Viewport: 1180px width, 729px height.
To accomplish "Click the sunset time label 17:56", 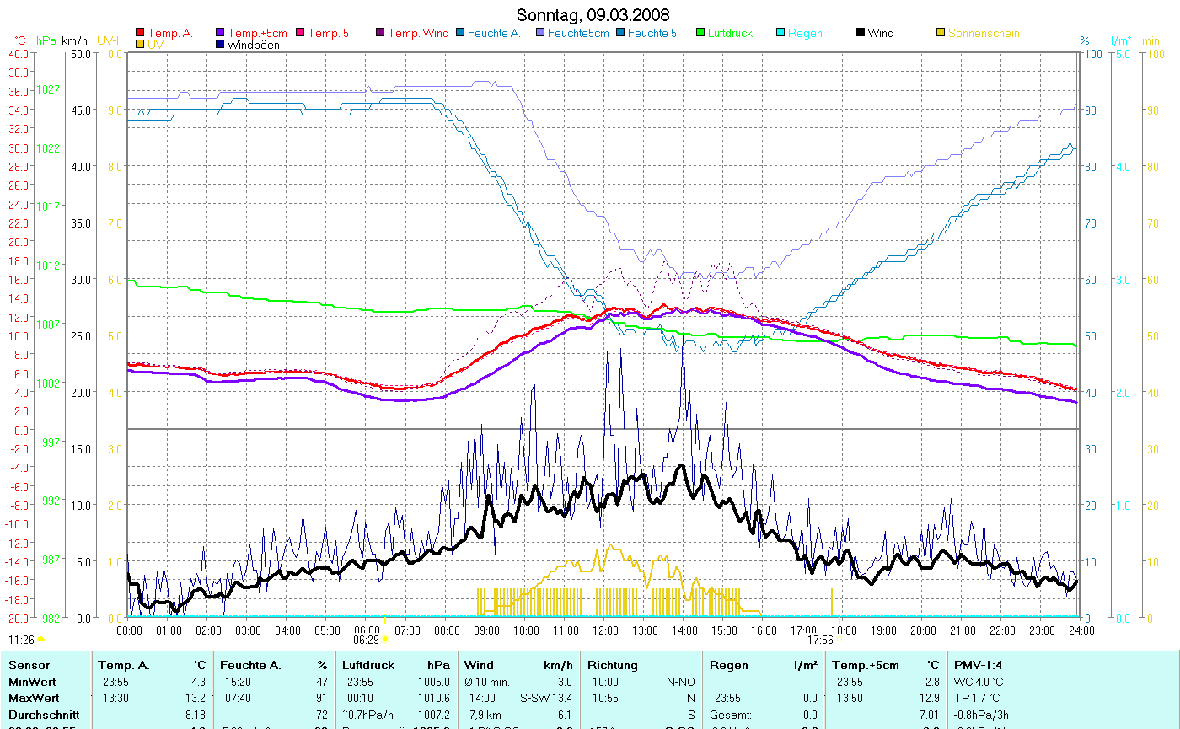I will 820,640.
